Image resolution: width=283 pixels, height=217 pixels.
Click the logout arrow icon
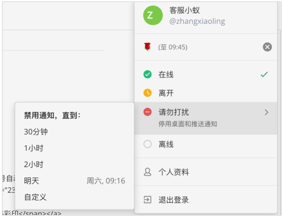tap(147, 200)
